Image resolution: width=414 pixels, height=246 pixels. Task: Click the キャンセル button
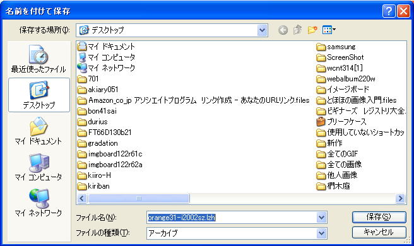coord(379,232)
